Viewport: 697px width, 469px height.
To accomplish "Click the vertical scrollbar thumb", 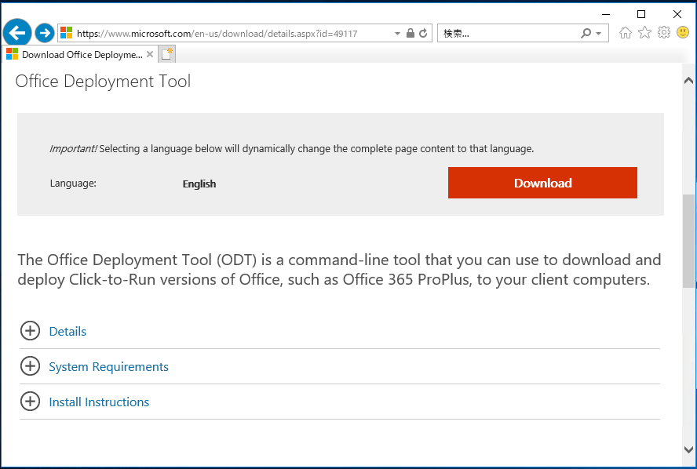I will 688,241.
